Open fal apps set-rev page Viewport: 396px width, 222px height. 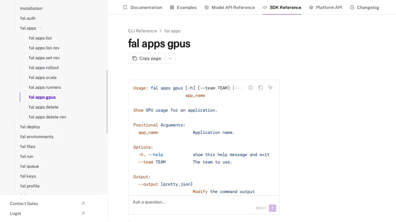44,58
